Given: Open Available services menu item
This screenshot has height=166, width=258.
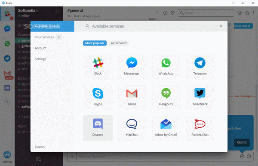Looking at the screenshot, I should (x=52, y=26).
